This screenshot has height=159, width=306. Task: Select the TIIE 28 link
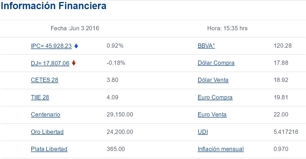pyautogui.click(x=40, y=98)
